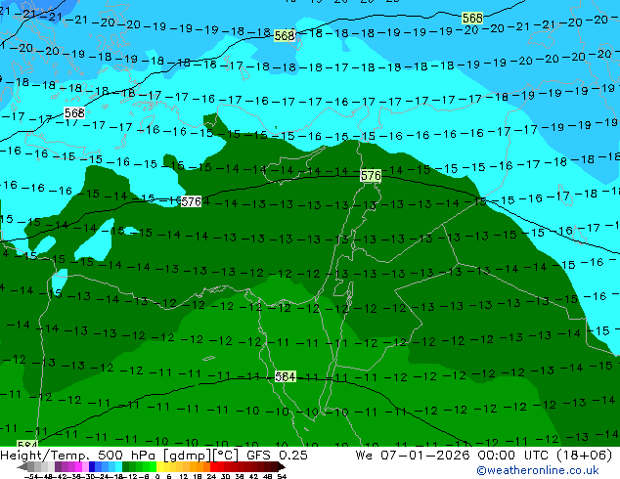Pick the cyan swatch on the scale
This screenshot has height=479, width=620.
click(118, 466)
